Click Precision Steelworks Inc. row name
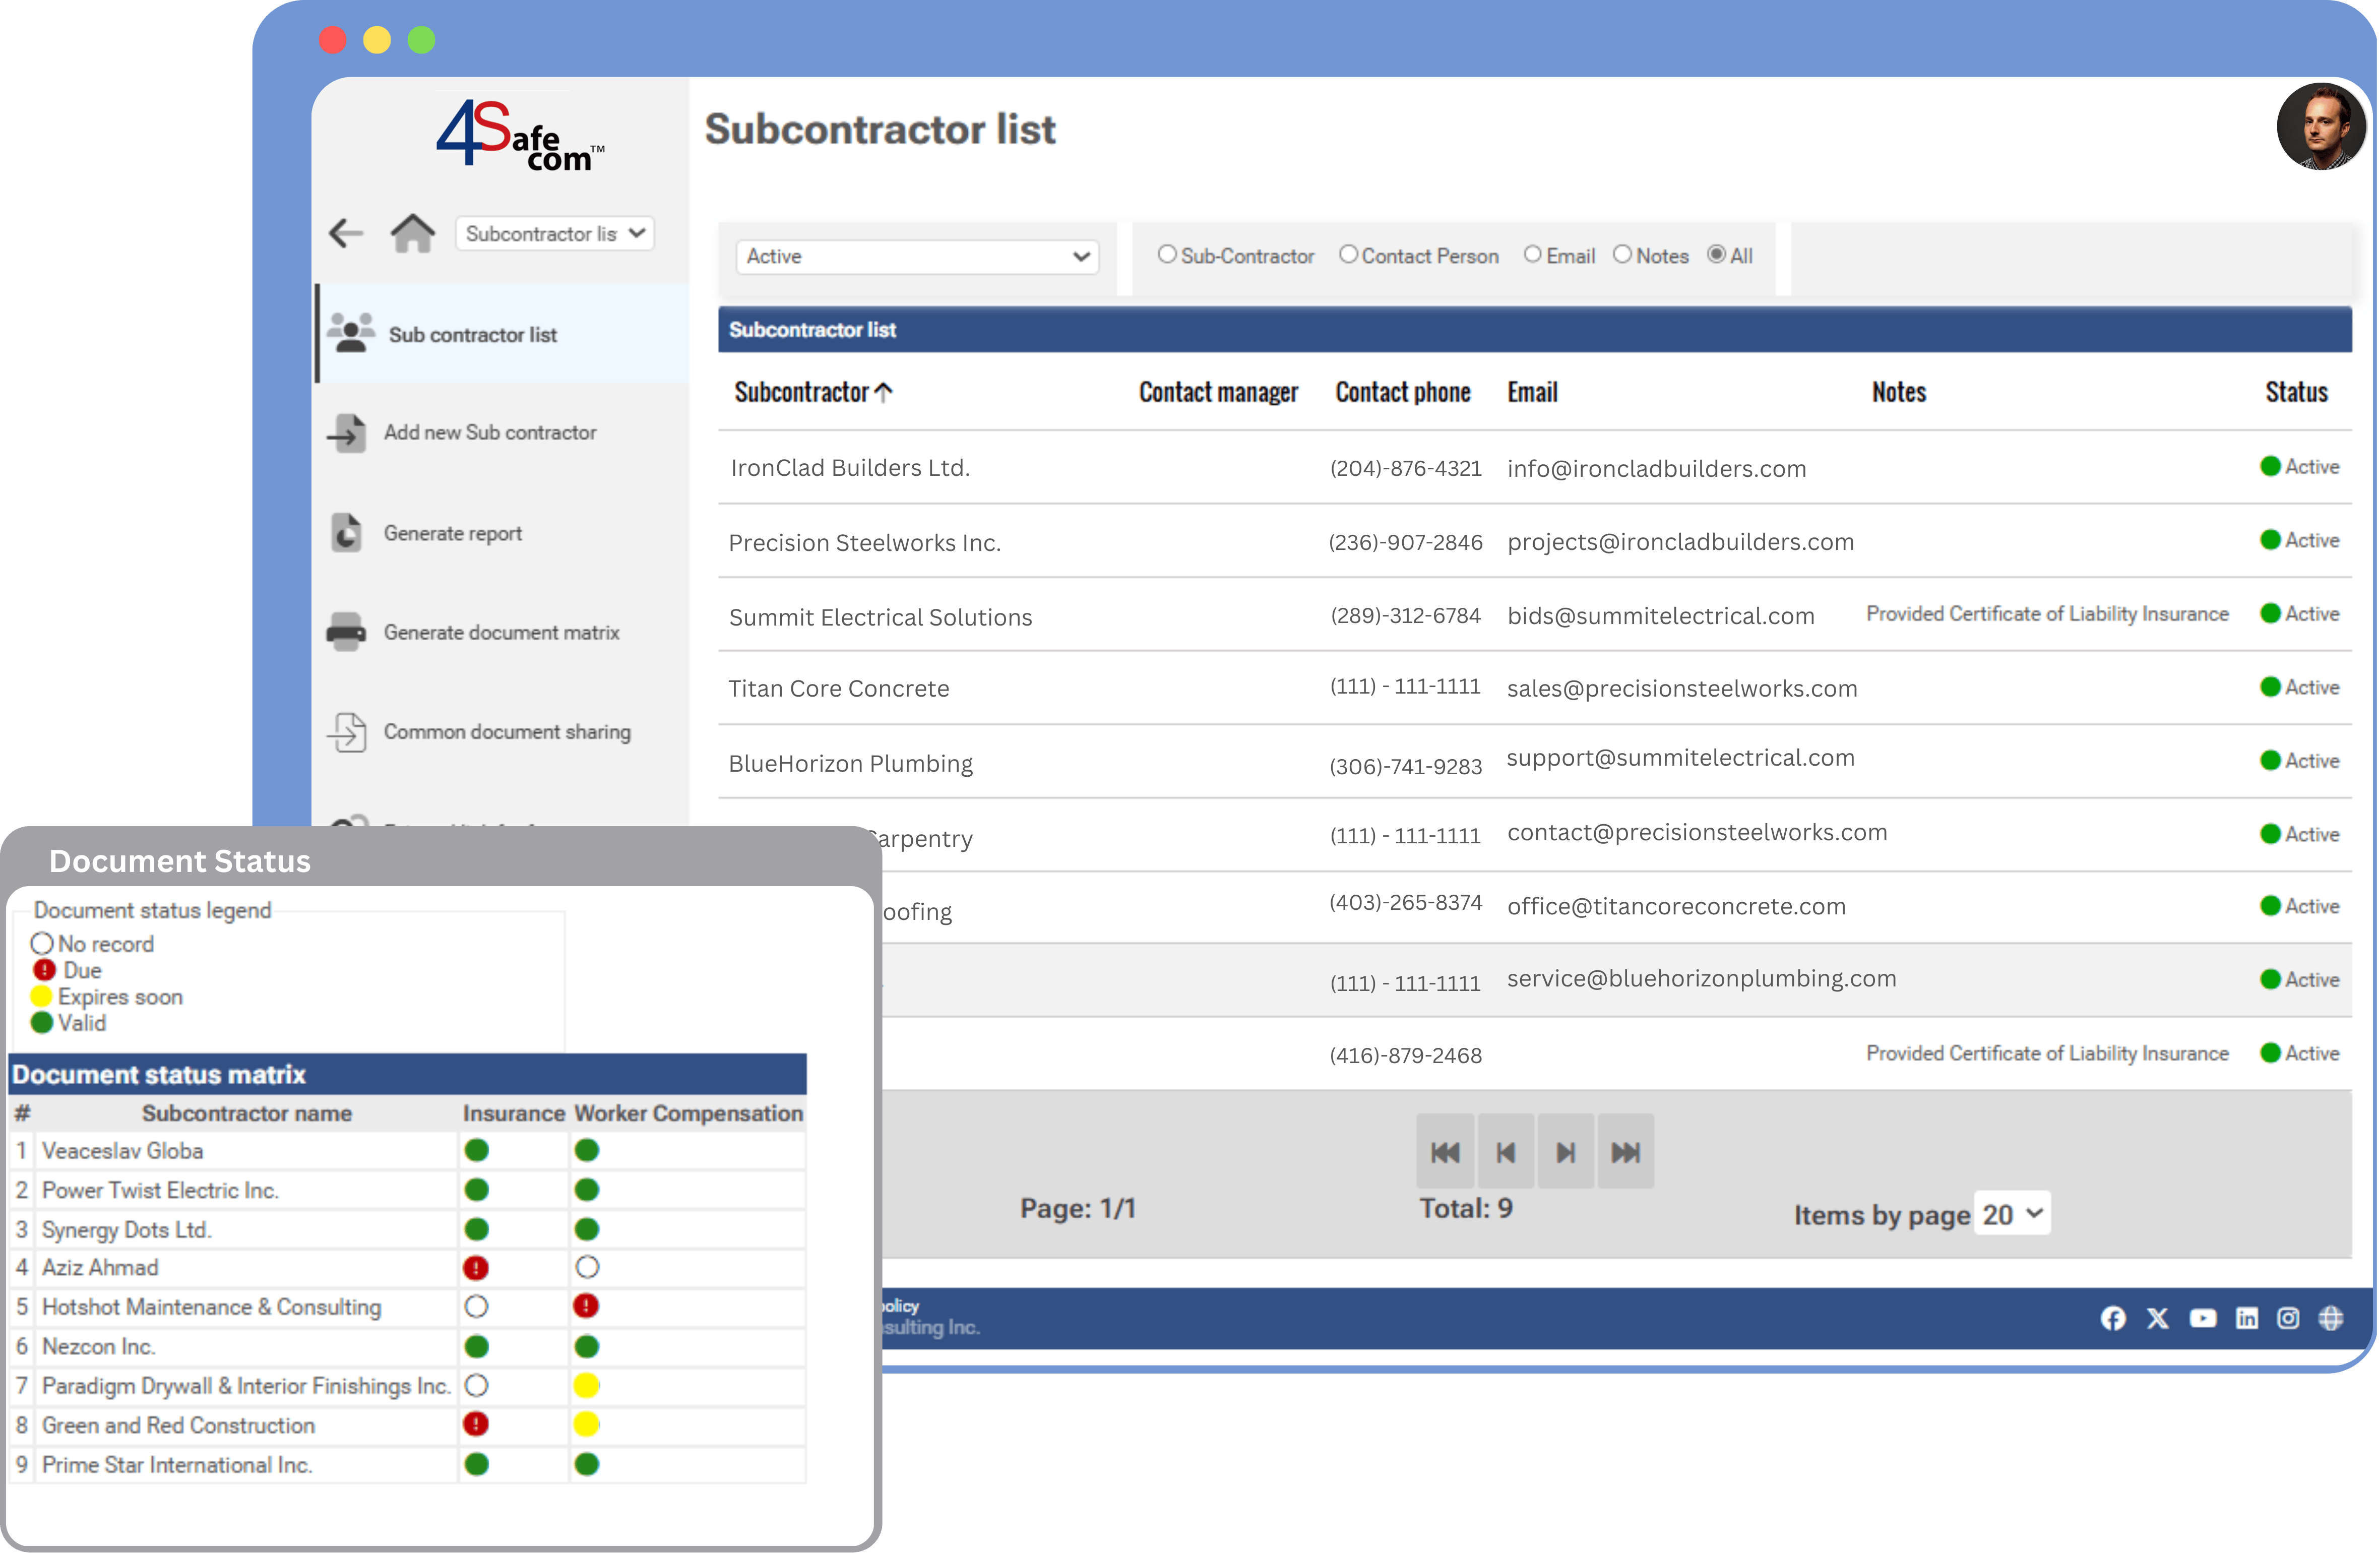 (865, 543)
